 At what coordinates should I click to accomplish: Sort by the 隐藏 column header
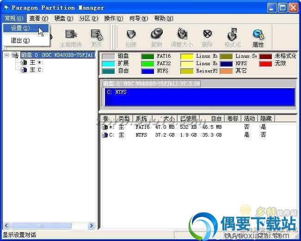point(266,119)
